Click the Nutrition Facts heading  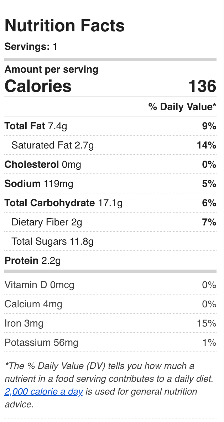64,26
